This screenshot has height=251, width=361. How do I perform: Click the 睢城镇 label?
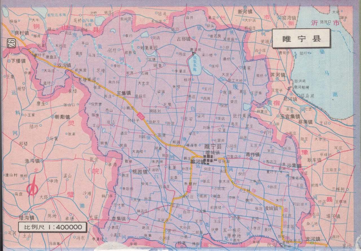tap(212, 152)
